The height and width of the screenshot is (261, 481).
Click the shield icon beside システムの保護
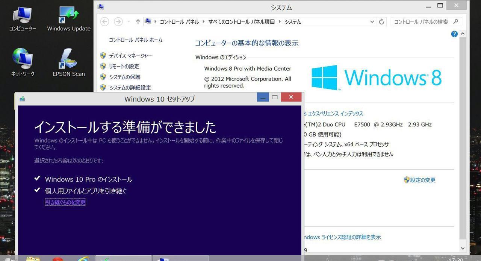coord(103,77)
